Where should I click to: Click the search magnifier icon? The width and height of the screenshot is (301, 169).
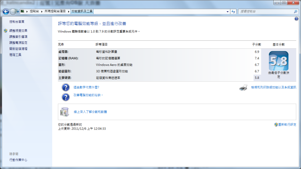(x=295, y=11)
